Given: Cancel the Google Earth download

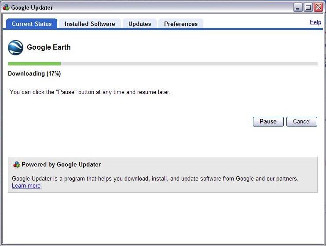Looking at the screenshot, I should 302,121.
